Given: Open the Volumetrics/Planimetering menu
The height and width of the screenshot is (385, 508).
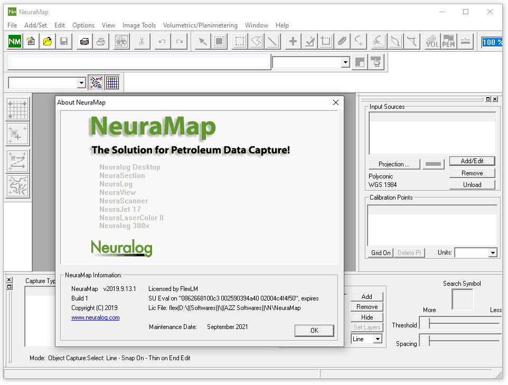Looking at the screenshot, I should [x=200, y=25].
